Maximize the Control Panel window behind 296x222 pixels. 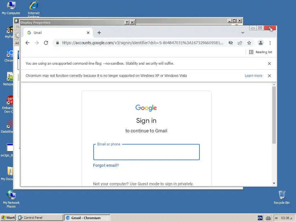(234, 21)
